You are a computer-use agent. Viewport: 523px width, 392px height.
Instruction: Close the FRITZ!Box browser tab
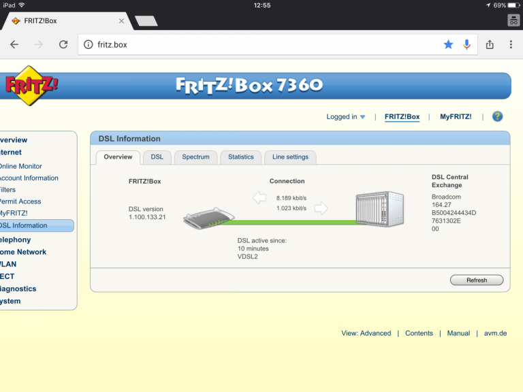tap(121, 21)
